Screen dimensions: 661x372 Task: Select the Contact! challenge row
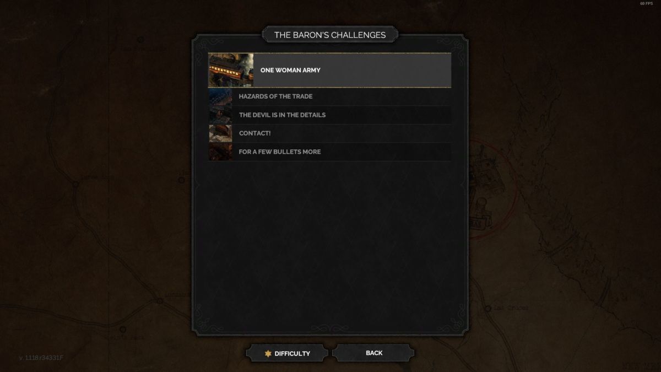(x=329, y=133)
